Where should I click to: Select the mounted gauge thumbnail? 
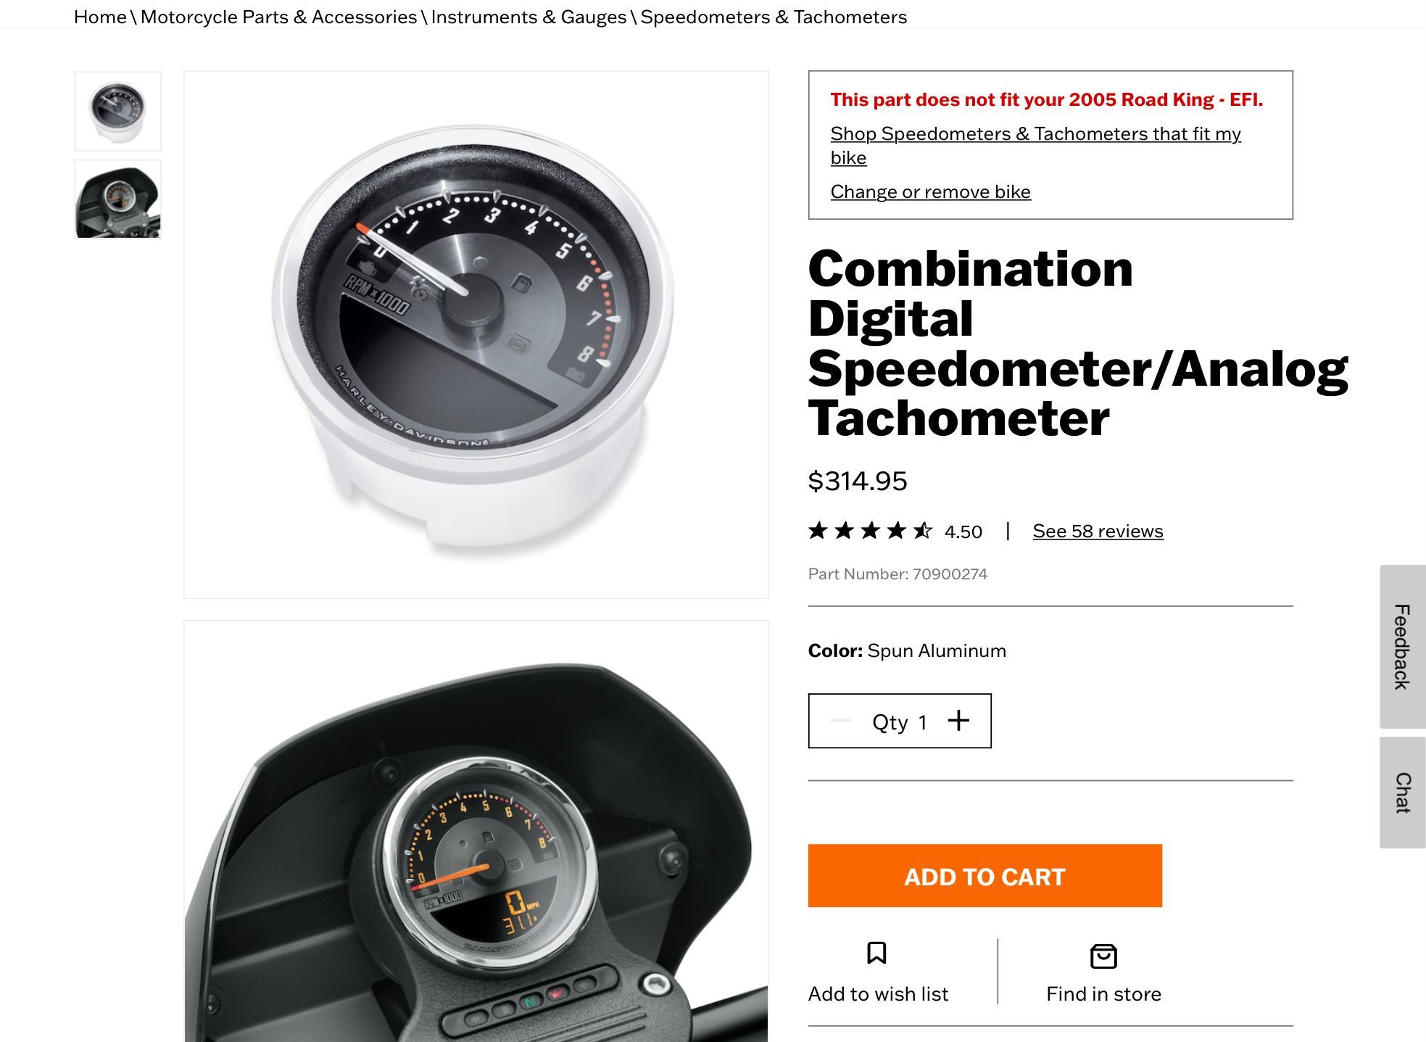[x=117, y=199]
